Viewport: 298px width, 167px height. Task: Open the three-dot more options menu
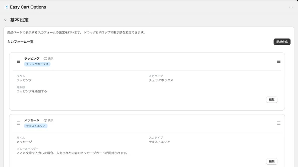click(291, 7)
